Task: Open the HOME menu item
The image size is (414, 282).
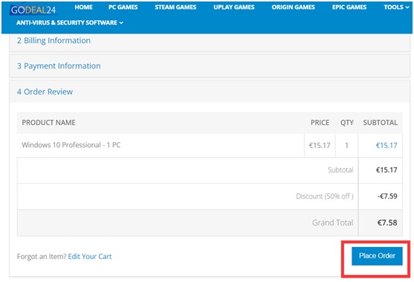Action: coord(83,7)
